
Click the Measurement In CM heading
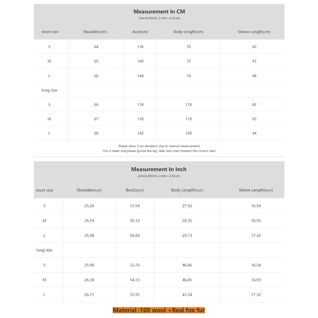point(159,11)
